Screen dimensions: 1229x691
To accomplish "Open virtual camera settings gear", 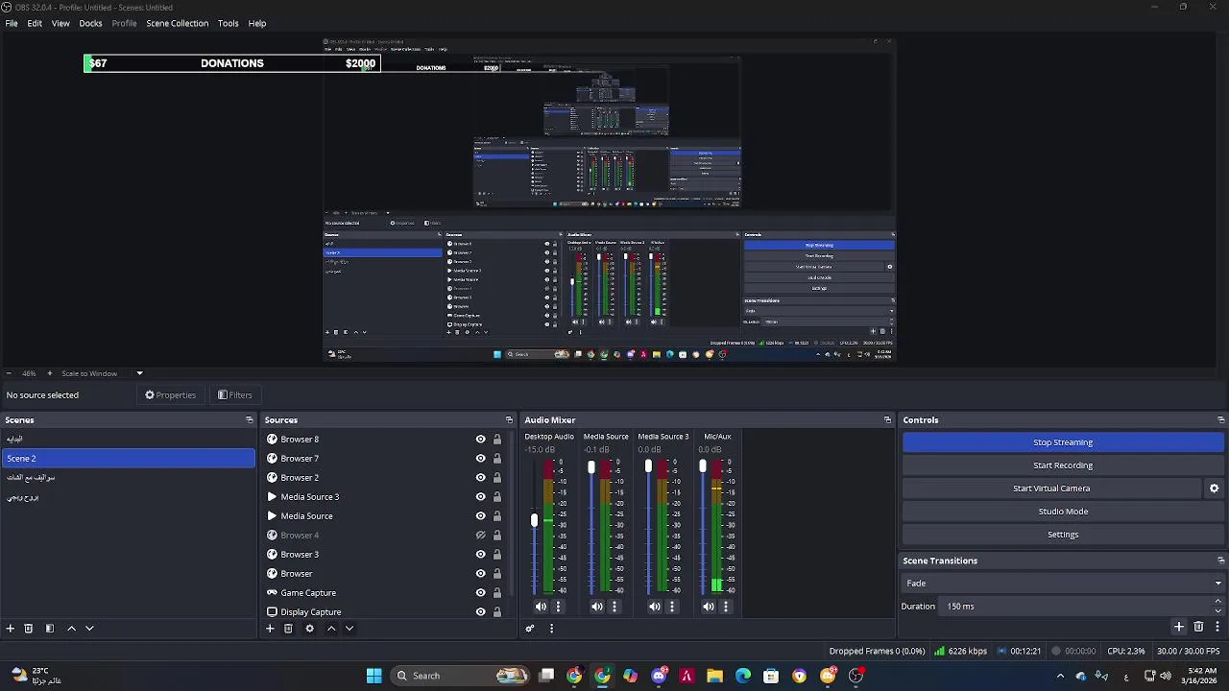I will pyautogui.click(x=1214, y=488).
